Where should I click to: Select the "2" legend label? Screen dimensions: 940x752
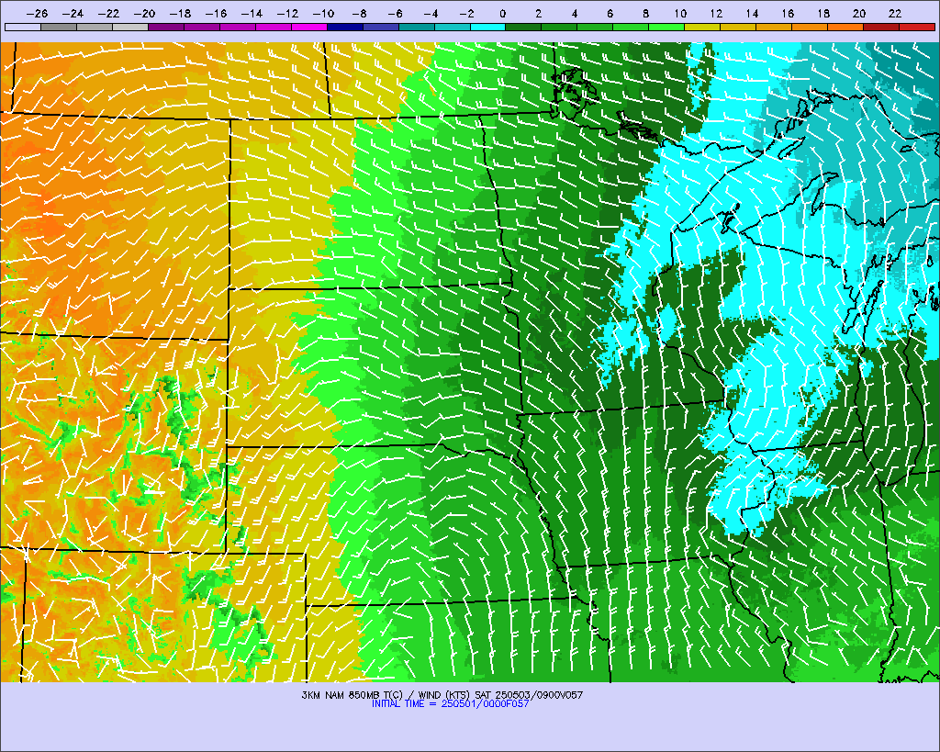point(538,14)
